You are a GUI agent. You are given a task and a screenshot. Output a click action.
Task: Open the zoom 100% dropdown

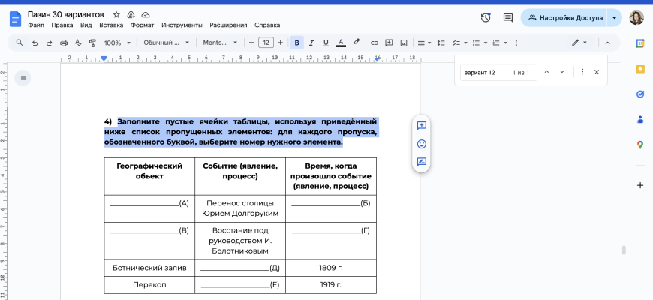coord(116,43)
